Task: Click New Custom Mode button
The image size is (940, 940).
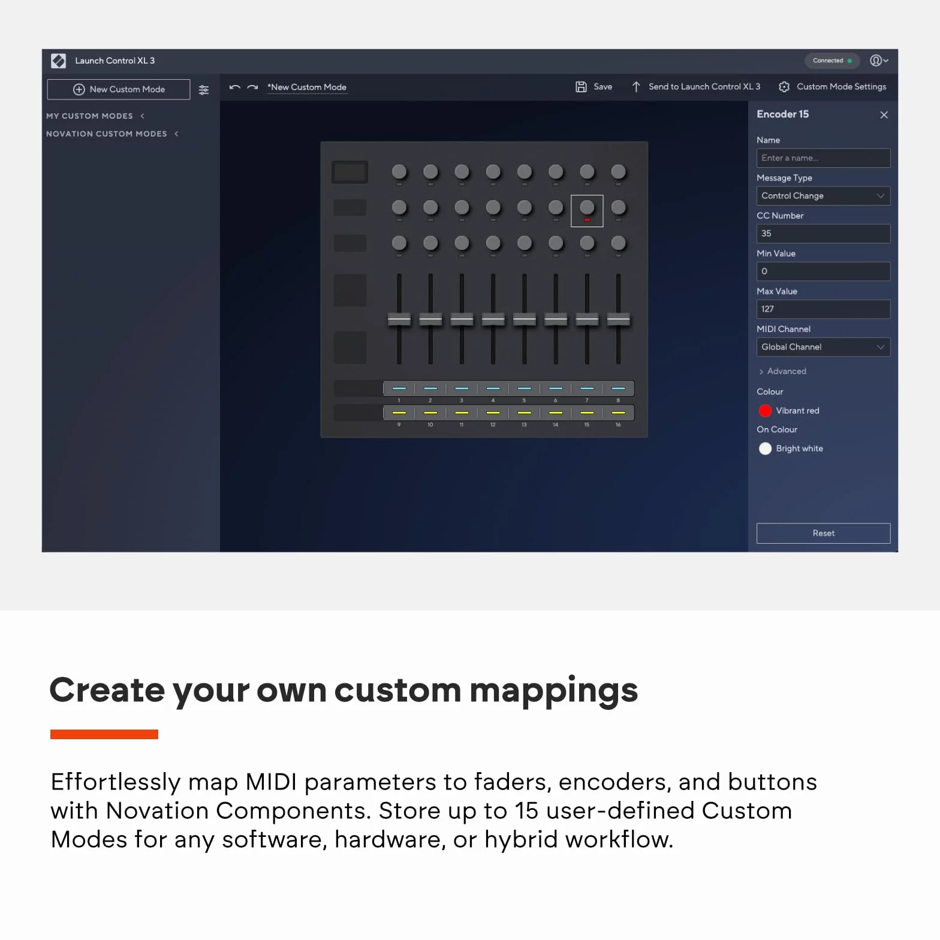Action: click(119, 89)
